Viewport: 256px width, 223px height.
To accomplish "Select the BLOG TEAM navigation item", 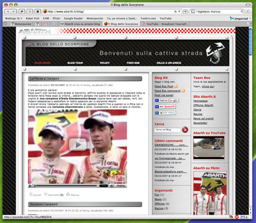I will [75, 63].
